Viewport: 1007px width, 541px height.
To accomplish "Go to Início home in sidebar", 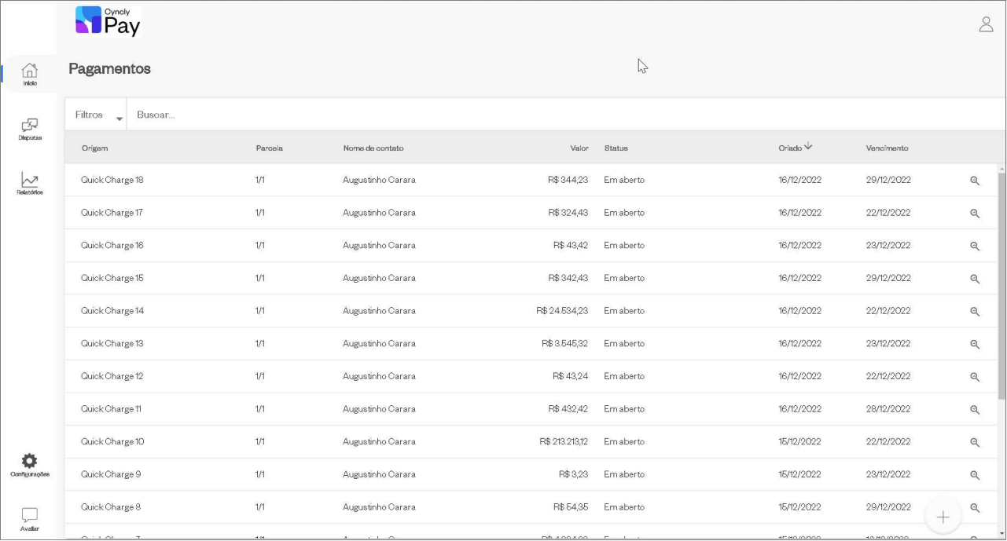I will (30, 74).
